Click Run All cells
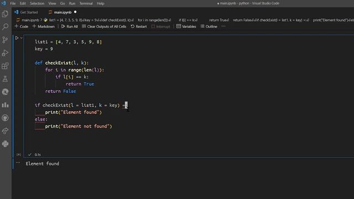 click(x=70, y=27)
